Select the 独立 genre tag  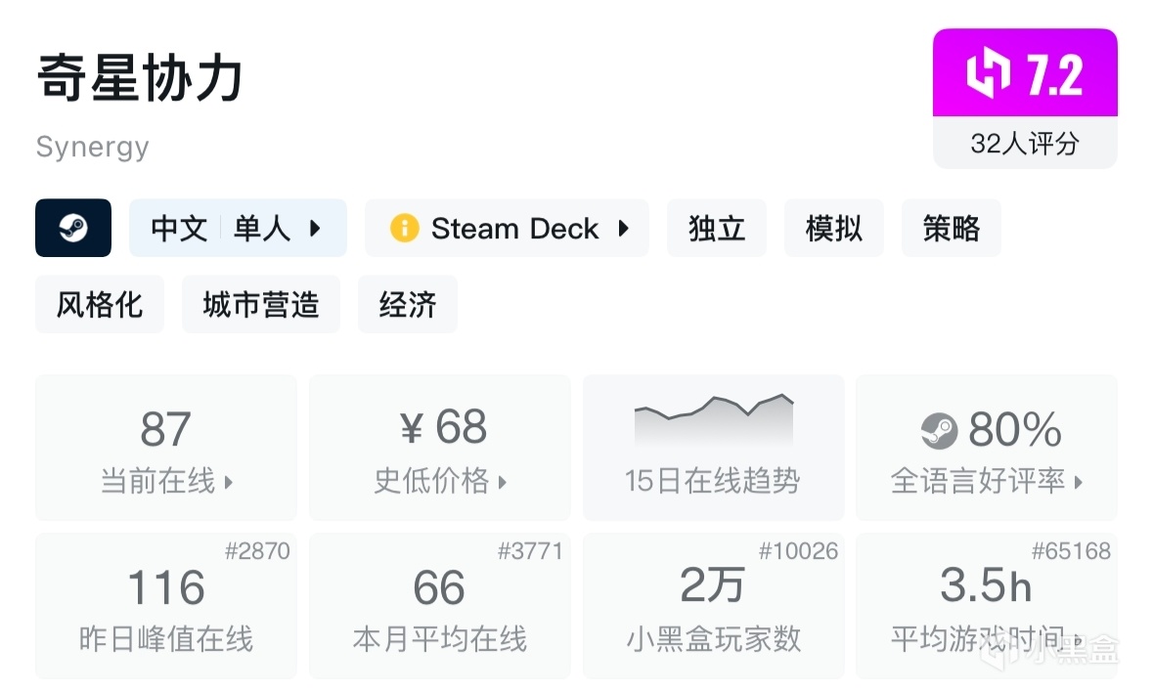tap(717, 229)
